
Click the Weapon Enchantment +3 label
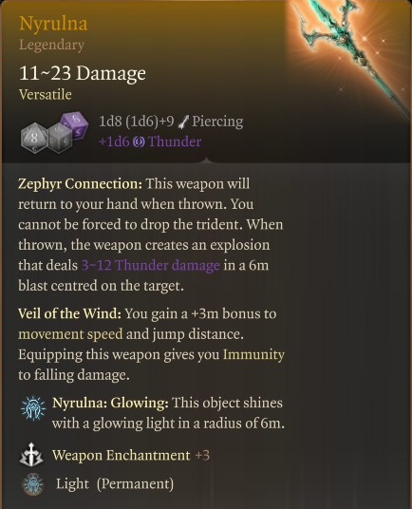[x=131, y=455]
